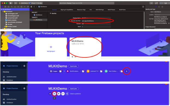Open the Info tab in the editor

(x=91, y=10)
